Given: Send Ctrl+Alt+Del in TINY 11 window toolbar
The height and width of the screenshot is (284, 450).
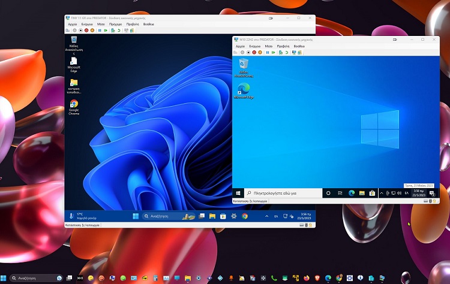Looking at the screenshot, I should [68, 31].
